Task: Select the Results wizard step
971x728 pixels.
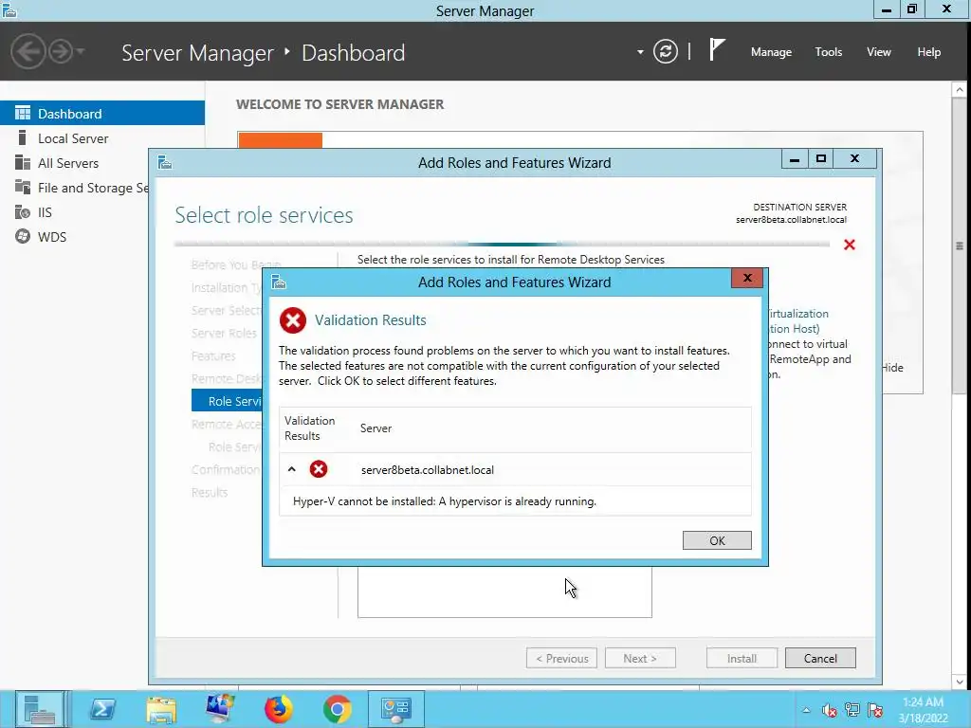Action: coord(210,492)
